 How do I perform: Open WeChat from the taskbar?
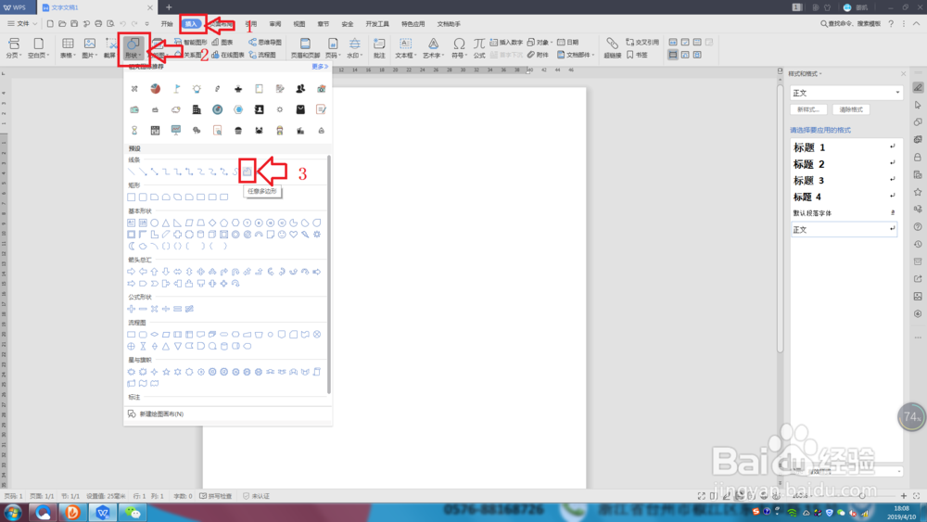pyautogui.click(x=133, y=512)
